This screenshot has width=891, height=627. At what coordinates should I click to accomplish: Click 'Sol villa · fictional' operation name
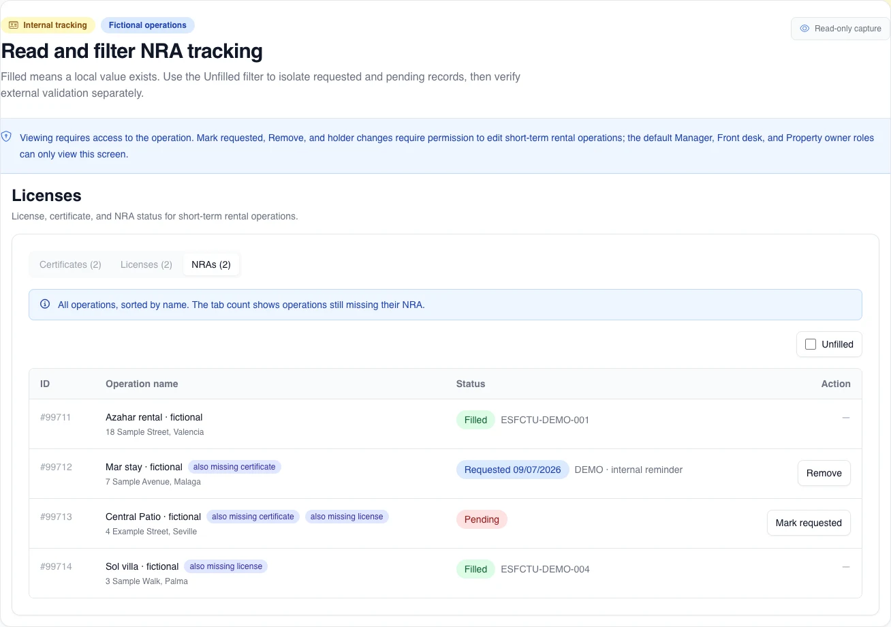(142, 566)
